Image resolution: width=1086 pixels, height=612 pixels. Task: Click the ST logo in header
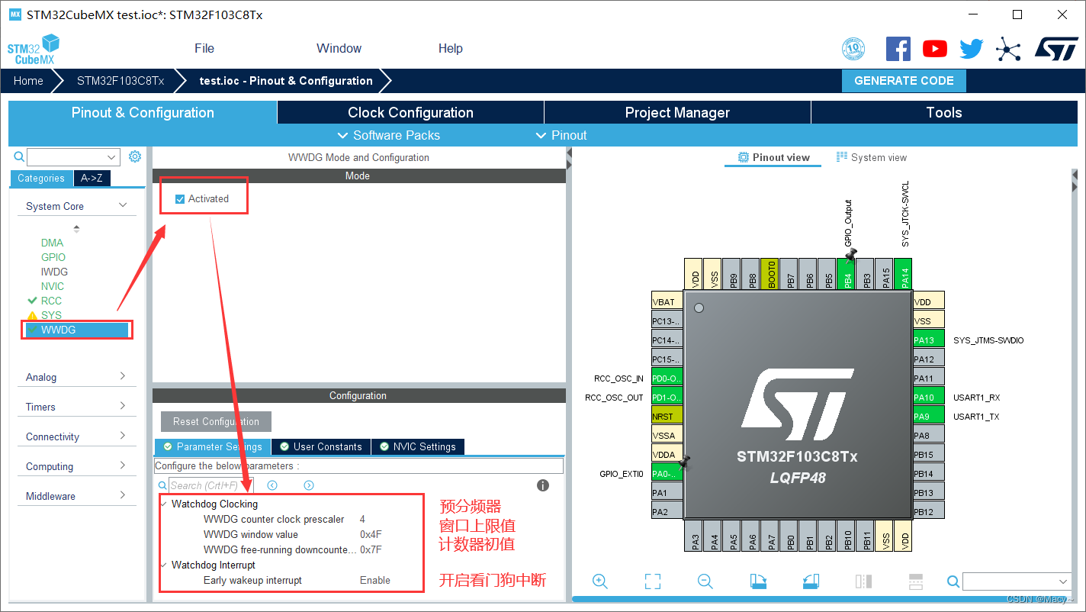click(1056, 49)
